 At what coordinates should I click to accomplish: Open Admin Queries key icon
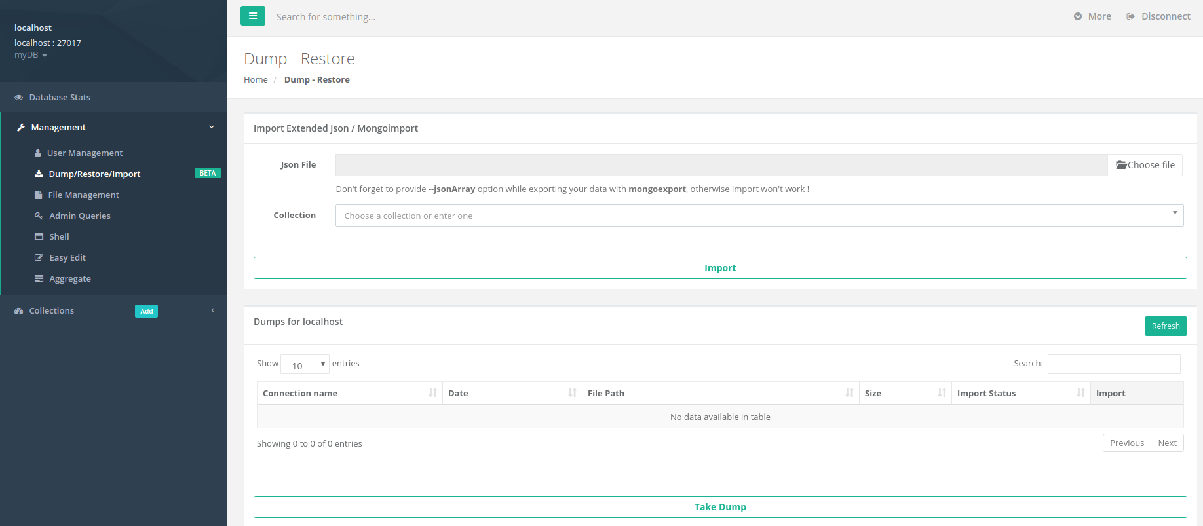pos(39,216)
